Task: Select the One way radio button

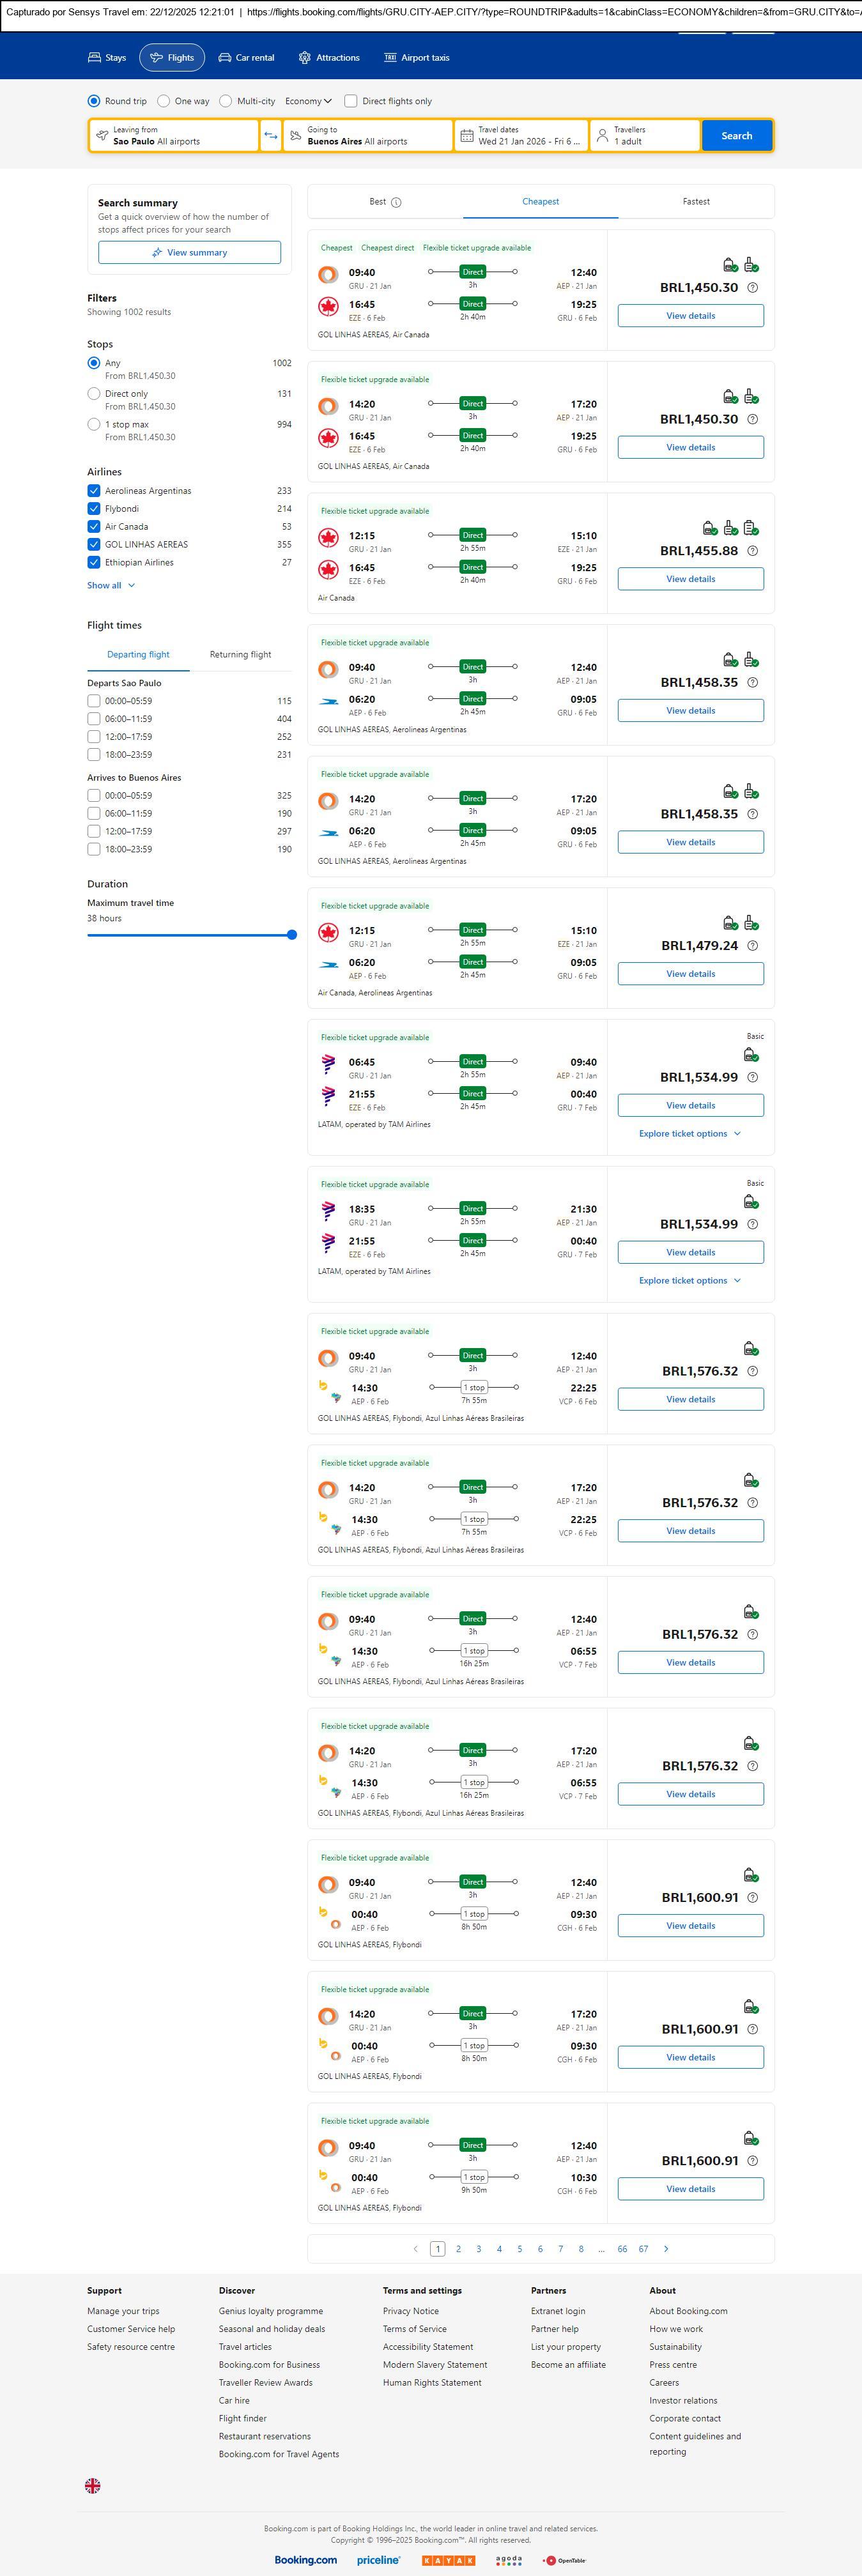Action: (x=164, y=101)
